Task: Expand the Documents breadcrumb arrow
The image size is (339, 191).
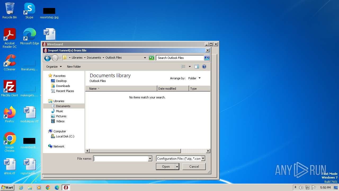Action: pyautogui.click(x=103, y=58)
